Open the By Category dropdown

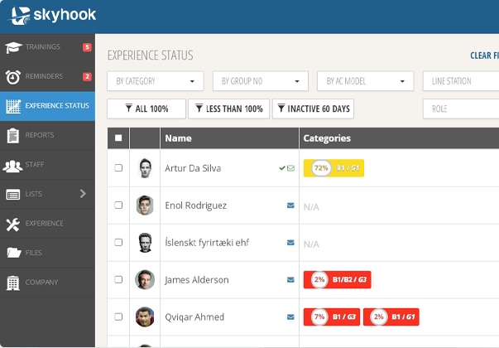click(x=155, y=81)
